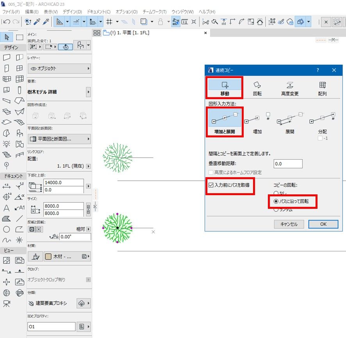Expand 樹木モデル 詳細 element arrow
The height and width of the screenshot is (338, 346).
click(x=88, y=92)
